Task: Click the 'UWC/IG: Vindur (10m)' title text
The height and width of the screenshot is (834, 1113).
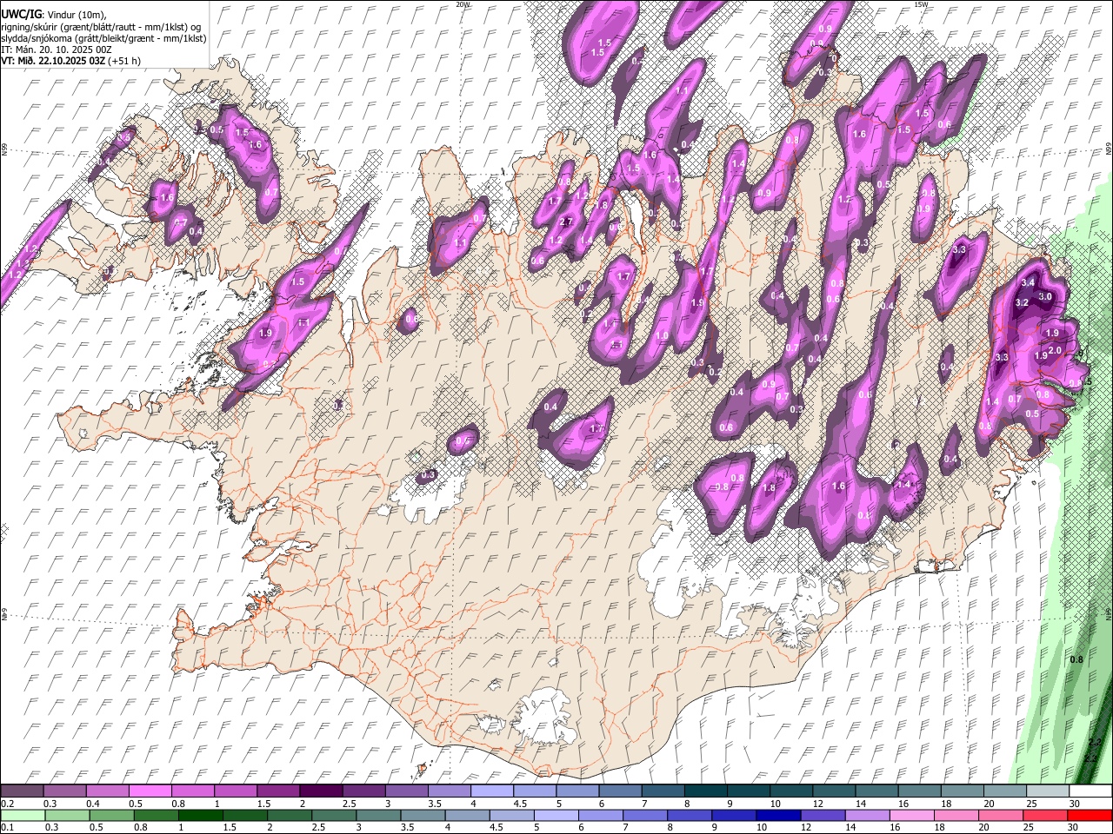Action: (53, 15)
